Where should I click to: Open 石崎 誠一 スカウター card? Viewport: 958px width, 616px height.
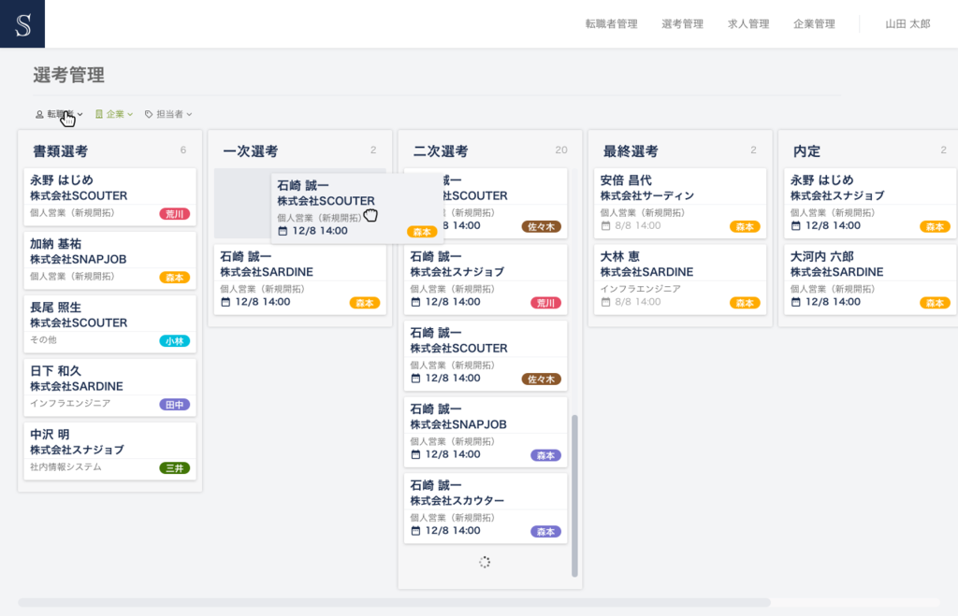(x=486, y=509)
